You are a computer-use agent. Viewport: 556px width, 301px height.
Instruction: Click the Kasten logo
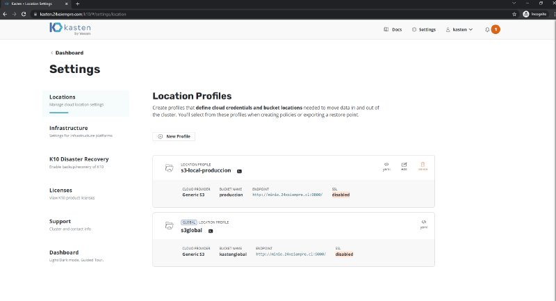click(70, 29)
